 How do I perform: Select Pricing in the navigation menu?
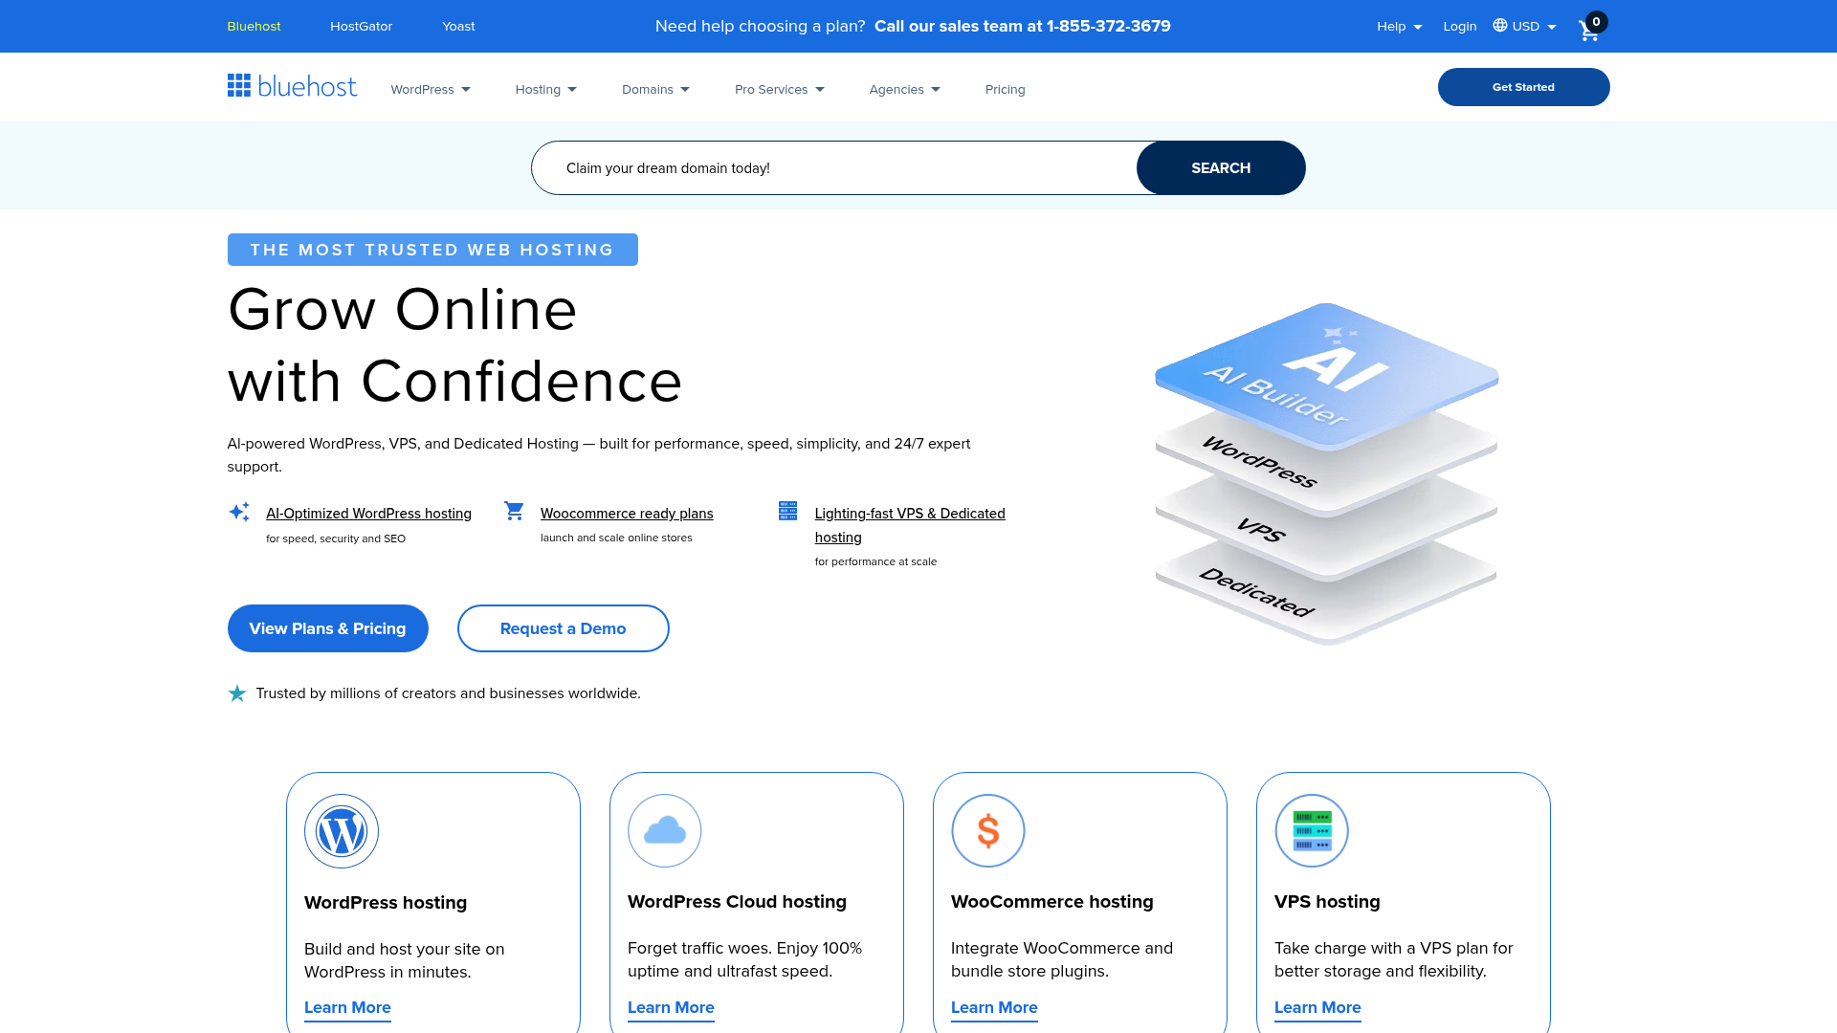1005,89
